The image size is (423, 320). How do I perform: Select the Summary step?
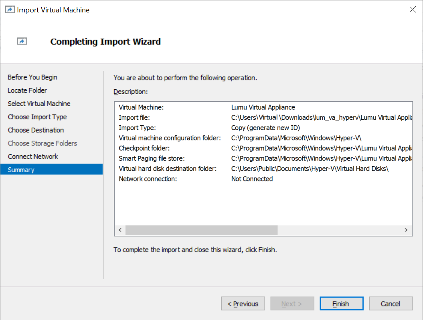(x=21, y=170)
